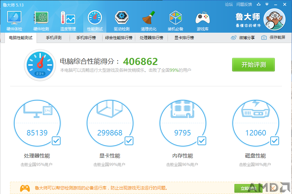
Task: Switch to the 显卡排行榜 tab
Action: pos(184,38)
